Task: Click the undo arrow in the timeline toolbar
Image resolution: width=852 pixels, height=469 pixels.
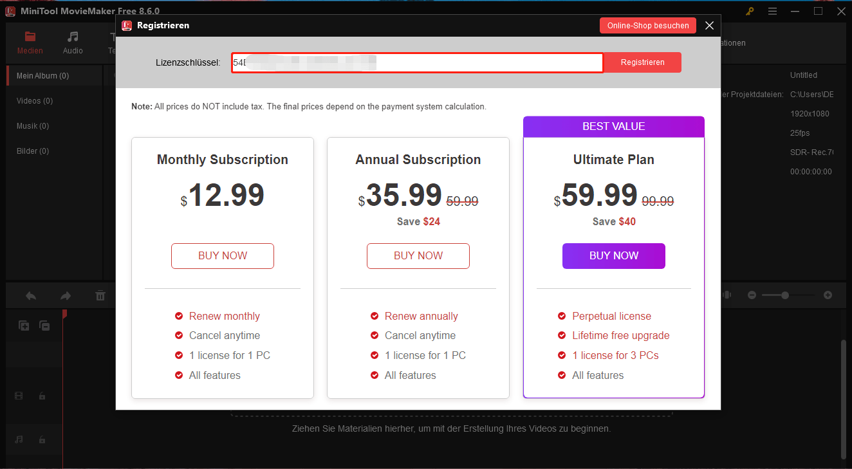Action: (x=31, y=296)
